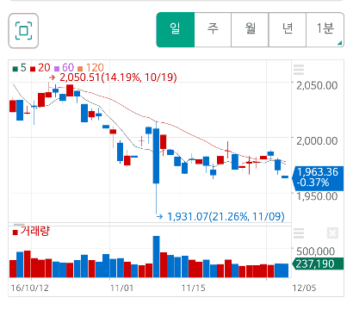Click the 12/05 date axis label
This screenshot has width=353, height=310.
pyautogui.click(x=304, y=288)
